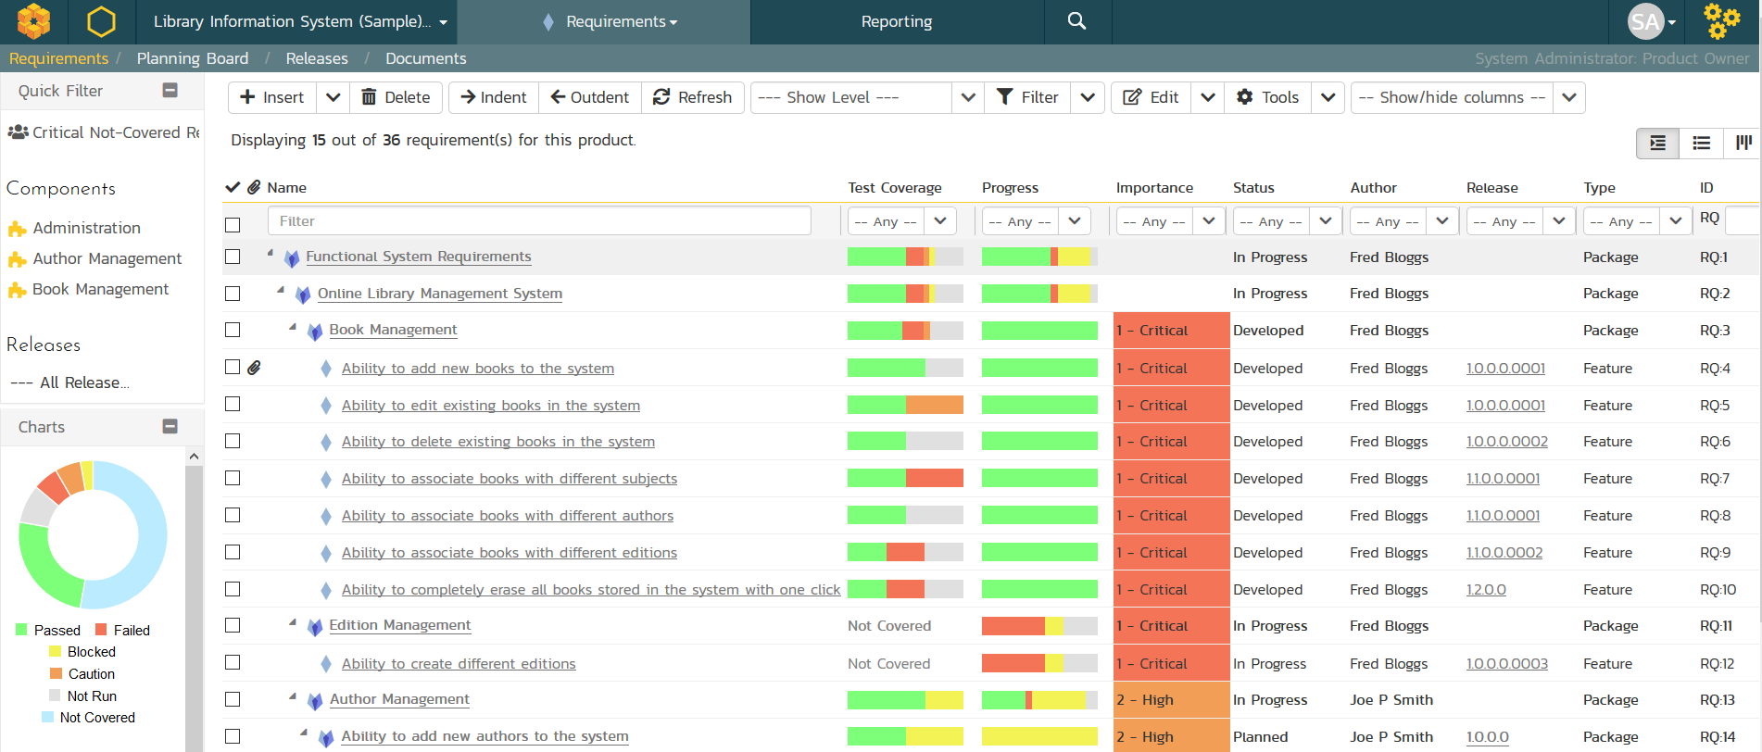Image resolution: width=1762 pixels, height=752 pixels.
Task: Click the Name filter text field
Action: click(x=539, y=221)
